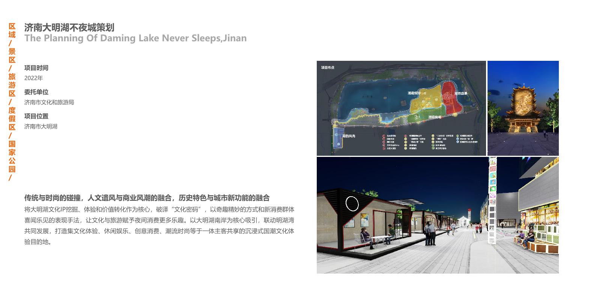This screenshot has width=596, height=298.
Task: Click the 项目位置 heading
Action: coord(36,116)
